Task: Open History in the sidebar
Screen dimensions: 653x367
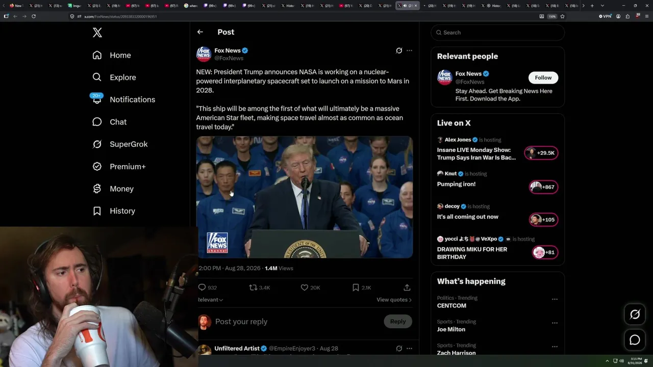Action: click(x=114, y=211)
